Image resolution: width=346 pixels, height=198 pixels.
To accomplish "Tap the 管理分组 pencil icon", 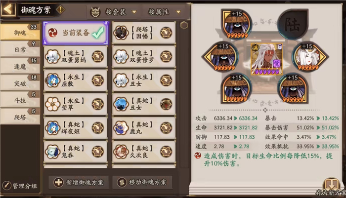I will (x=7, y=186).
